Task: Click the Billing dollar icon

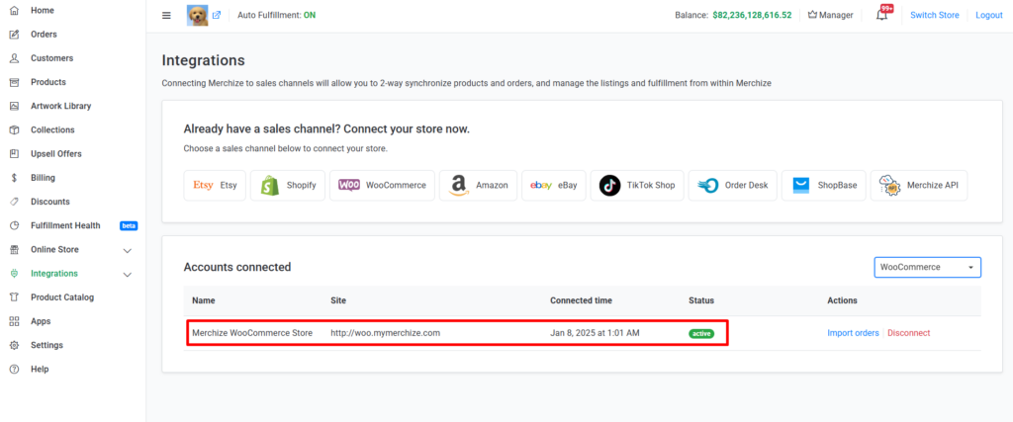Action: (x=14, y=178)
